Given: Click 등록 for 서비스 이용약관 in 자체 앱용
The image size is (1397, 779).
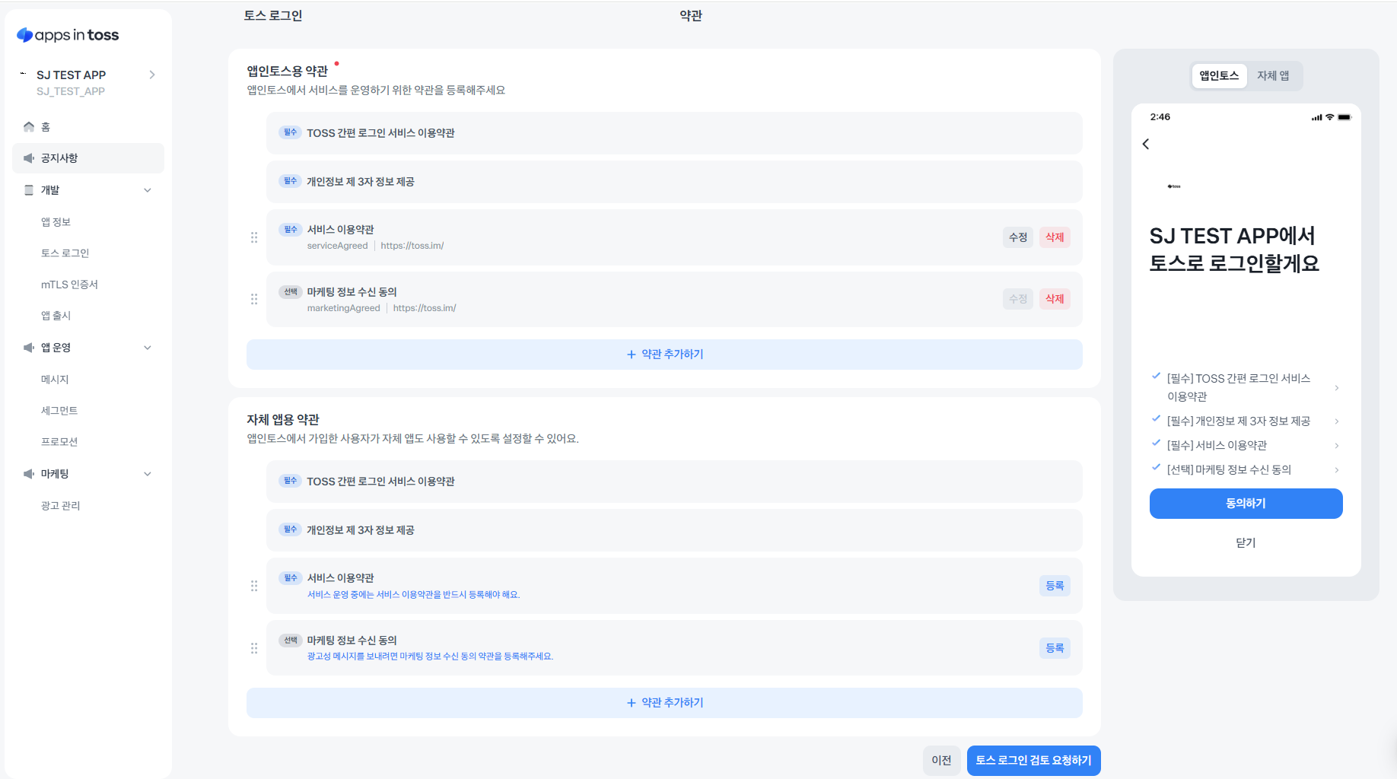Looking at the screenshot, I should point(1055,586).
